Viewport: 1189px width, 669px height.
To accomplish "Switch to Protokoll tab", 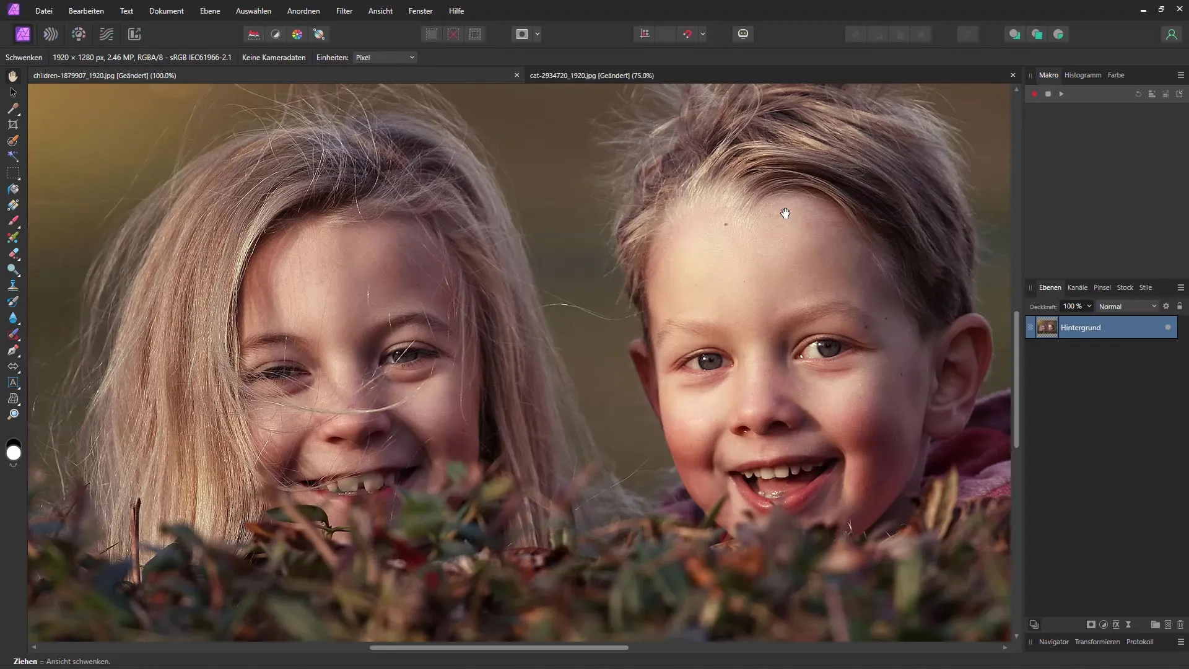I will click(1139, 642).
